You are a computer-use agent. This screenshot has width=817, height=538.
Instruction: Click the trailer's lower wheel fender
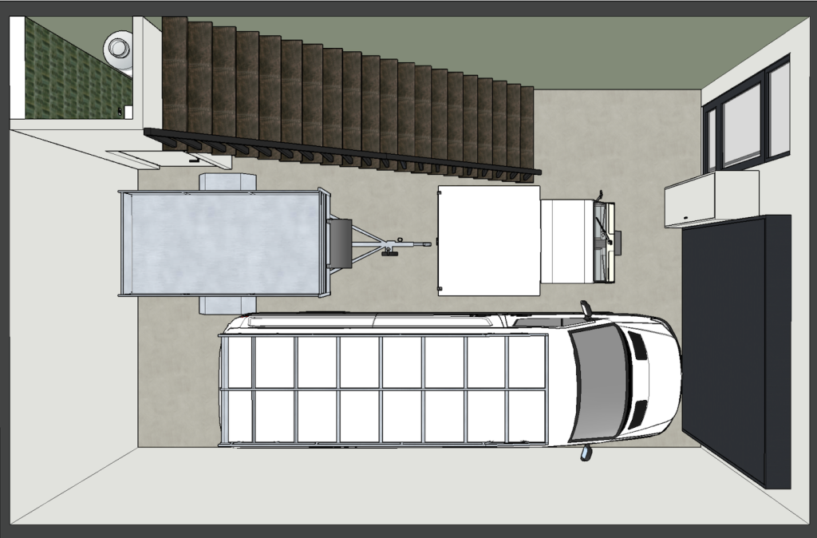coord(225,305)
